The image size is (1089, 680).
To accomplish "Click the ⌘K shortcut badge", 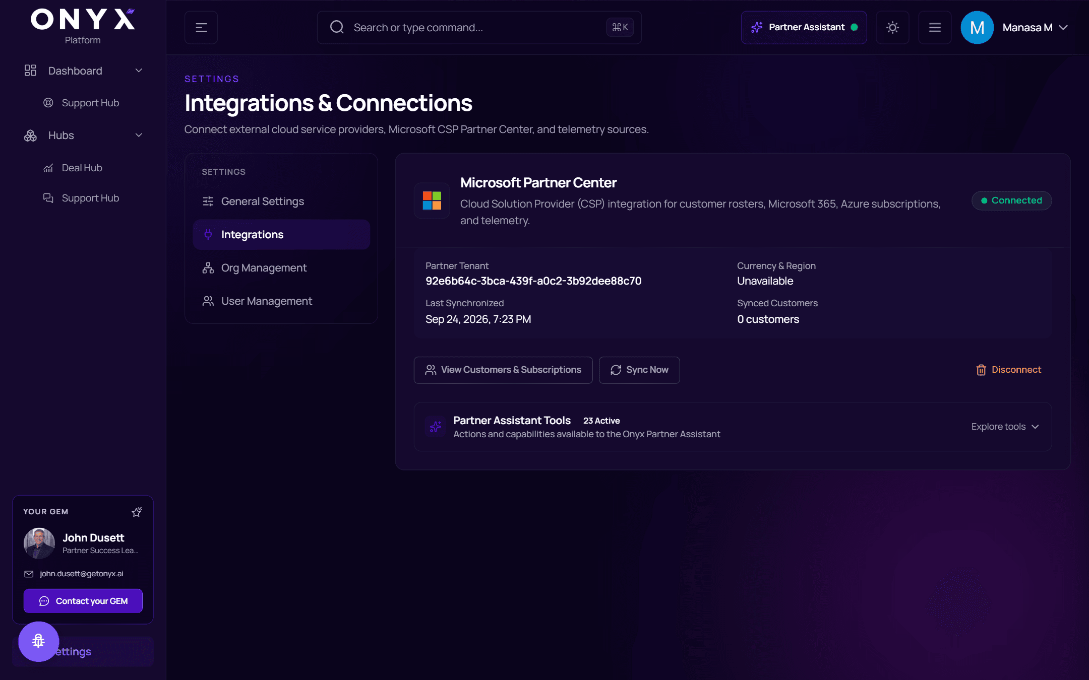I will coord(620,28).
